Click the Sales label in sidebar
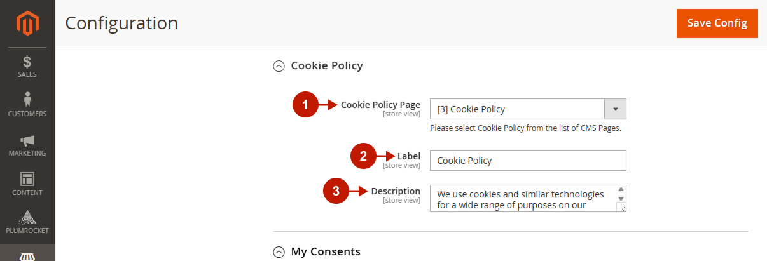This screenshot has width=767, height=261. [x=27, y=75]
